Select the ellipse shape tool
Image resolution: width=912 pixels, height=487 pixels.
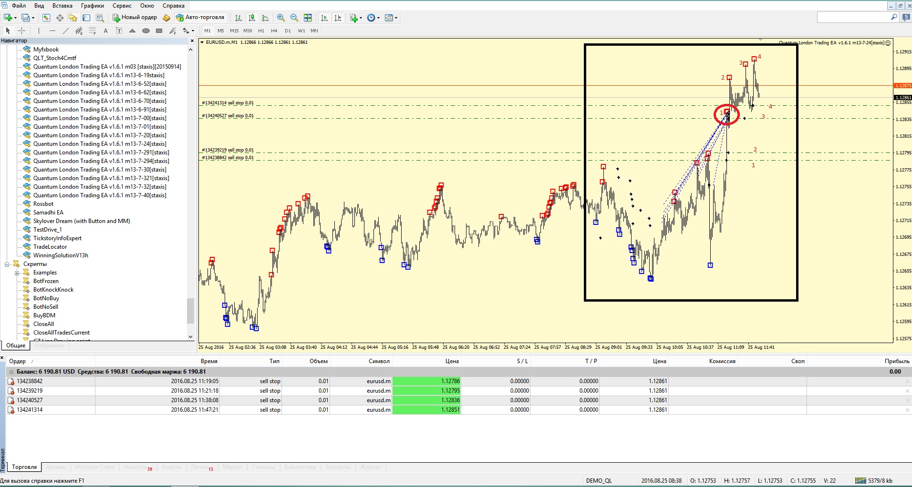[146, 30]
